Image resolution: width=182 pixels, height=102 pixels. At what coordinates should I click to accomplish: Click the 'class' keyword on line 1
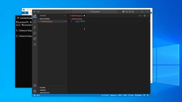tap(77, 21)
